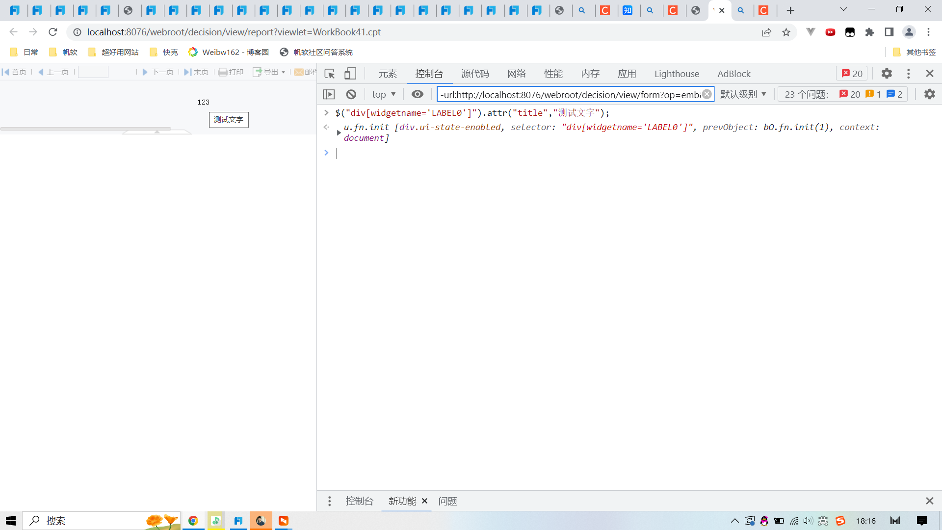Viewport: 942px width, 530px height.
Task: Switch to the 性能 tab
Action: (x=553, y=74)
